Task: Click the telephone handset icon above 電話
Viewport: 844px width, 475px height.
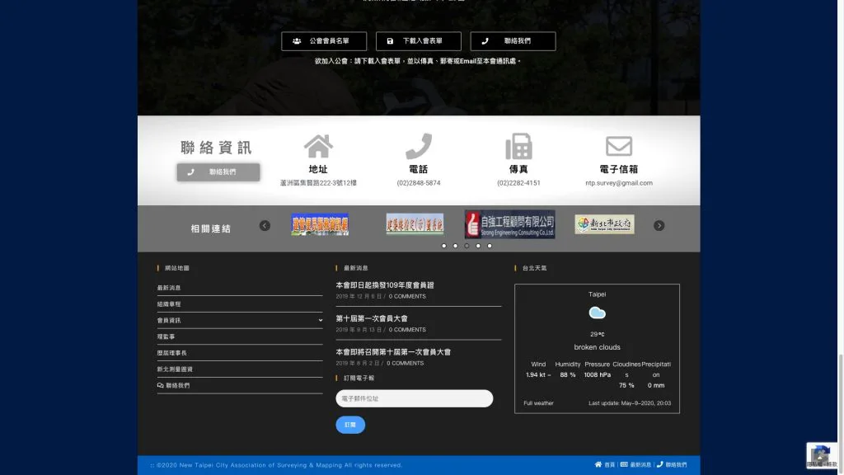Action: [x=419, y=147]
